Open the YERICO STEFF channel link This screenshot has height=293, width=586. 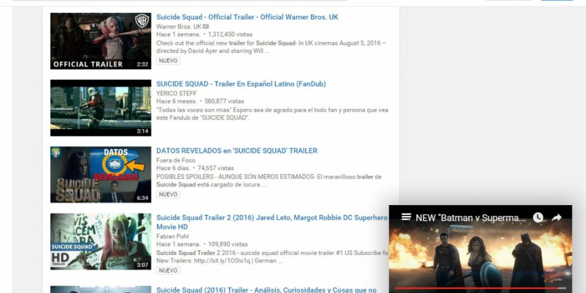point(176,93)
